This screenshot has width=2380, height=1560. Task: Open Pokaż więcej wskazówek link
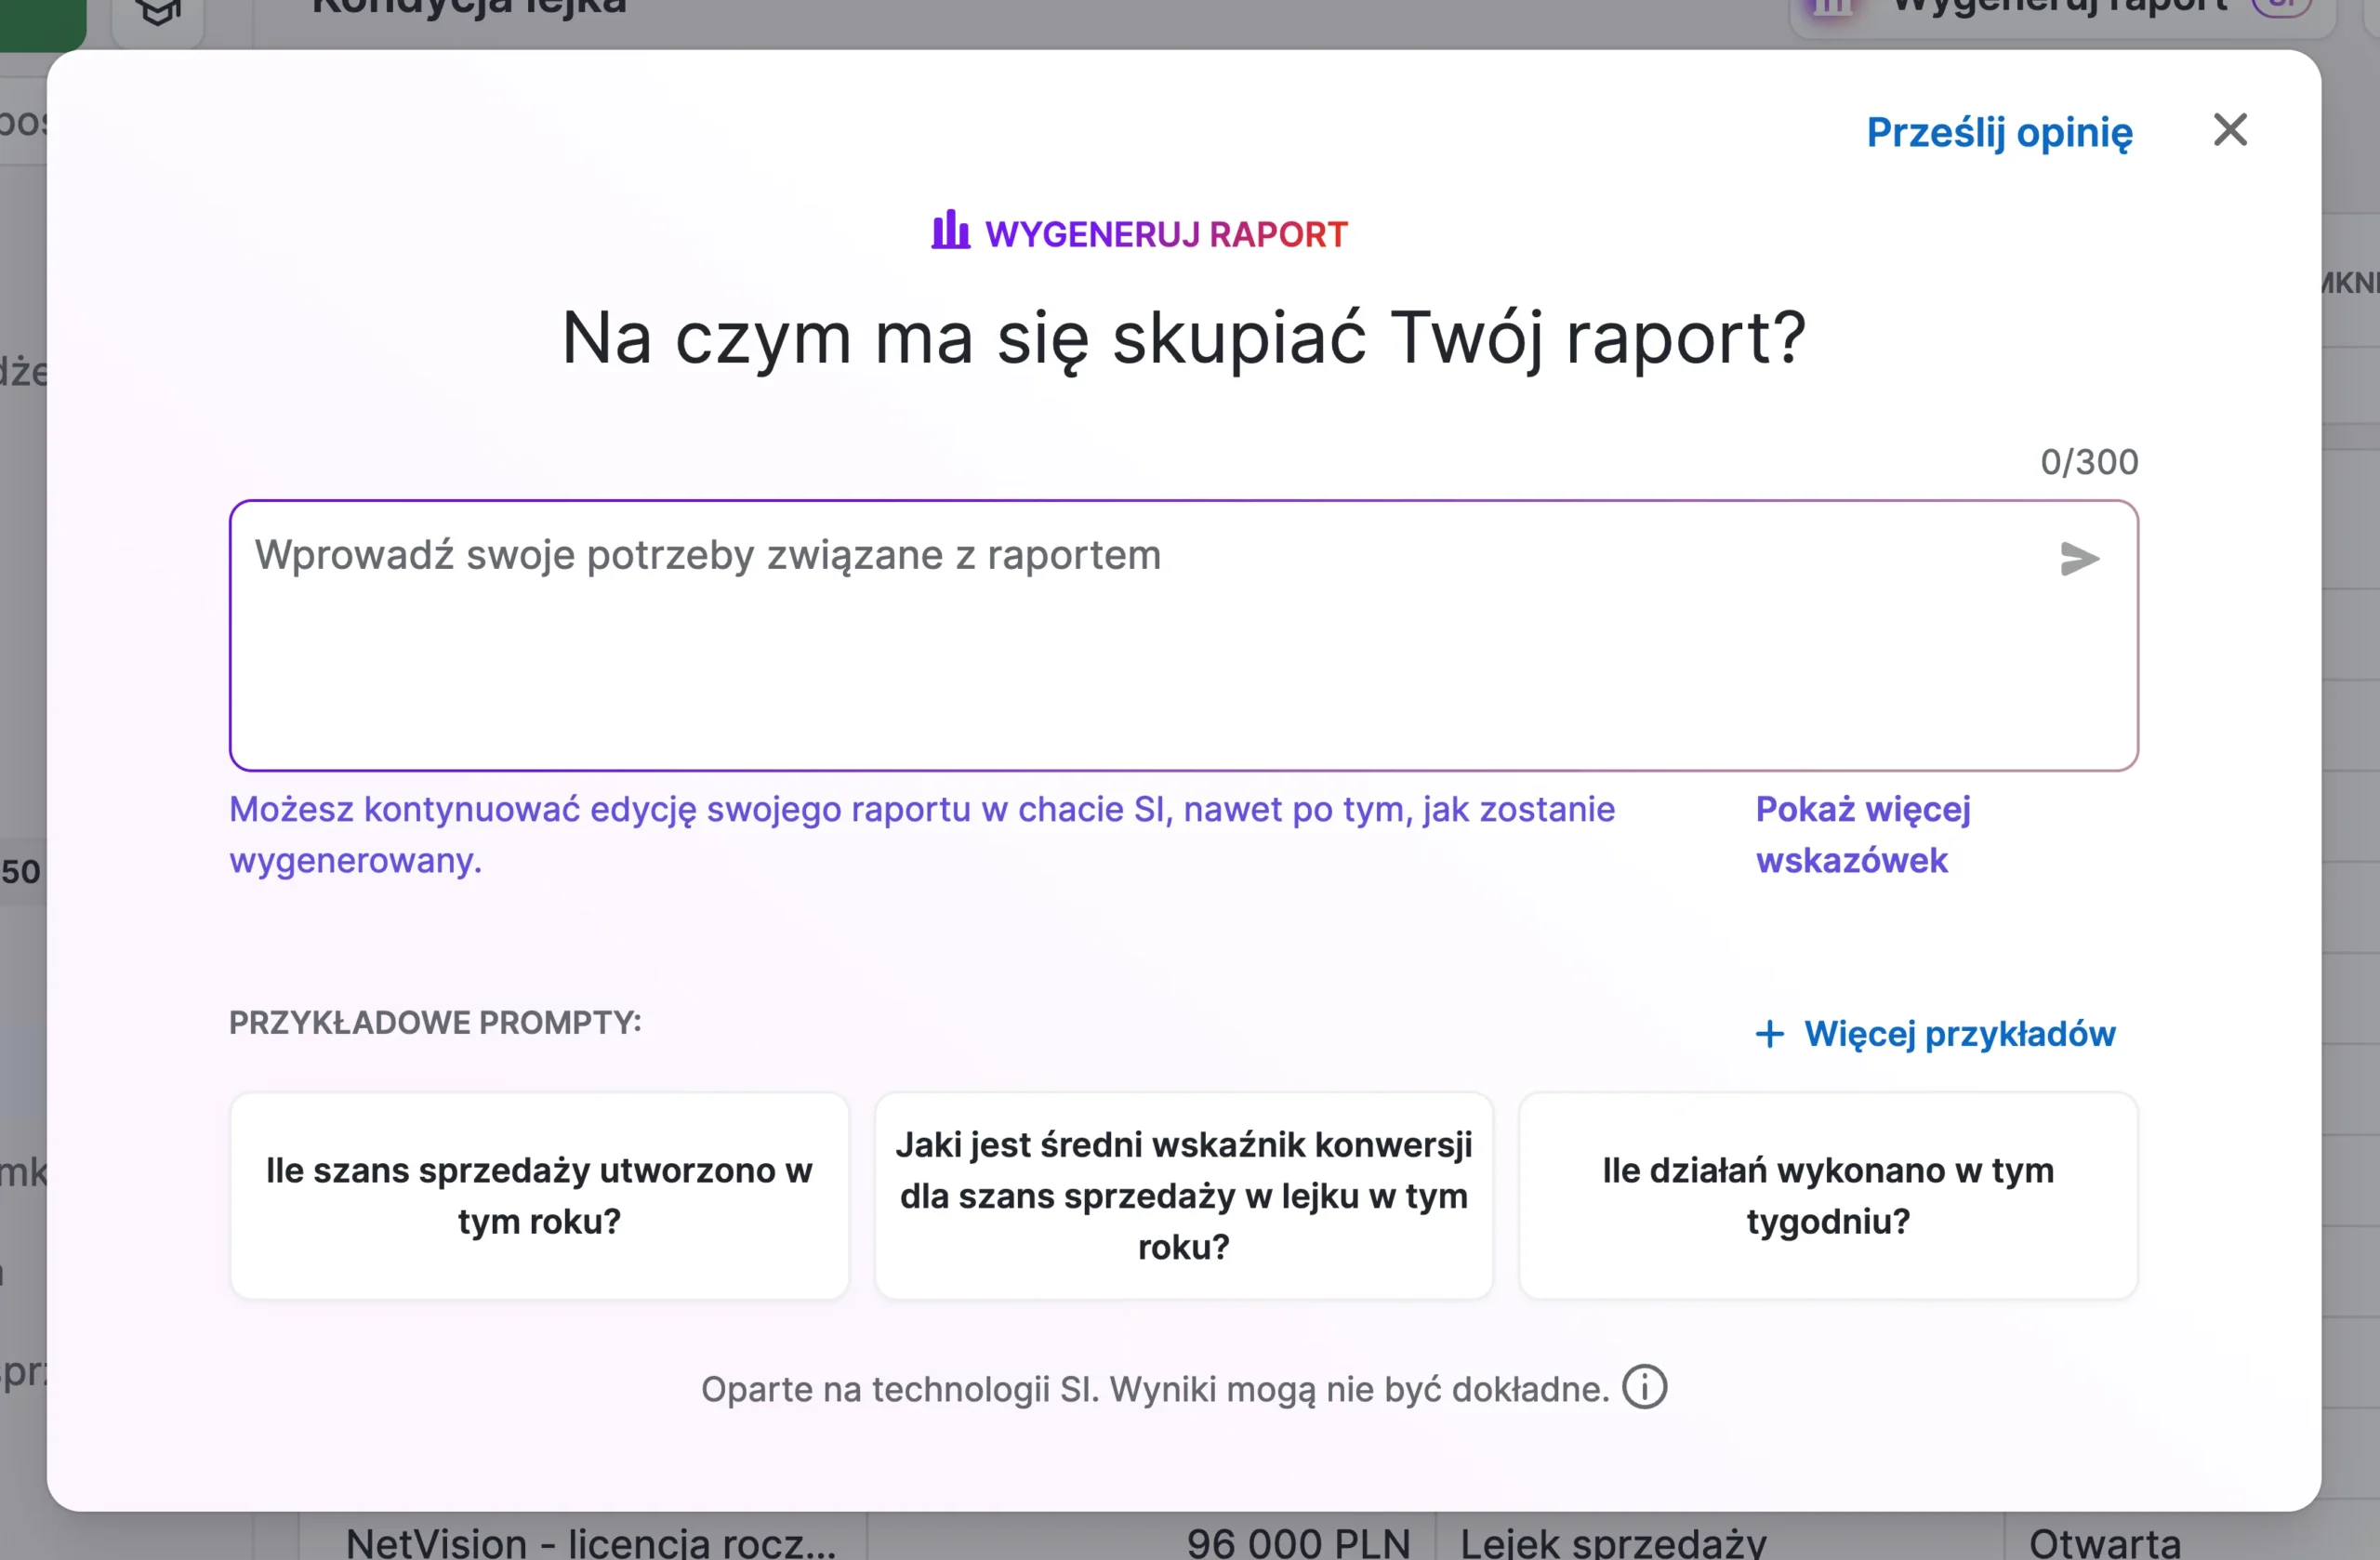1862,834
